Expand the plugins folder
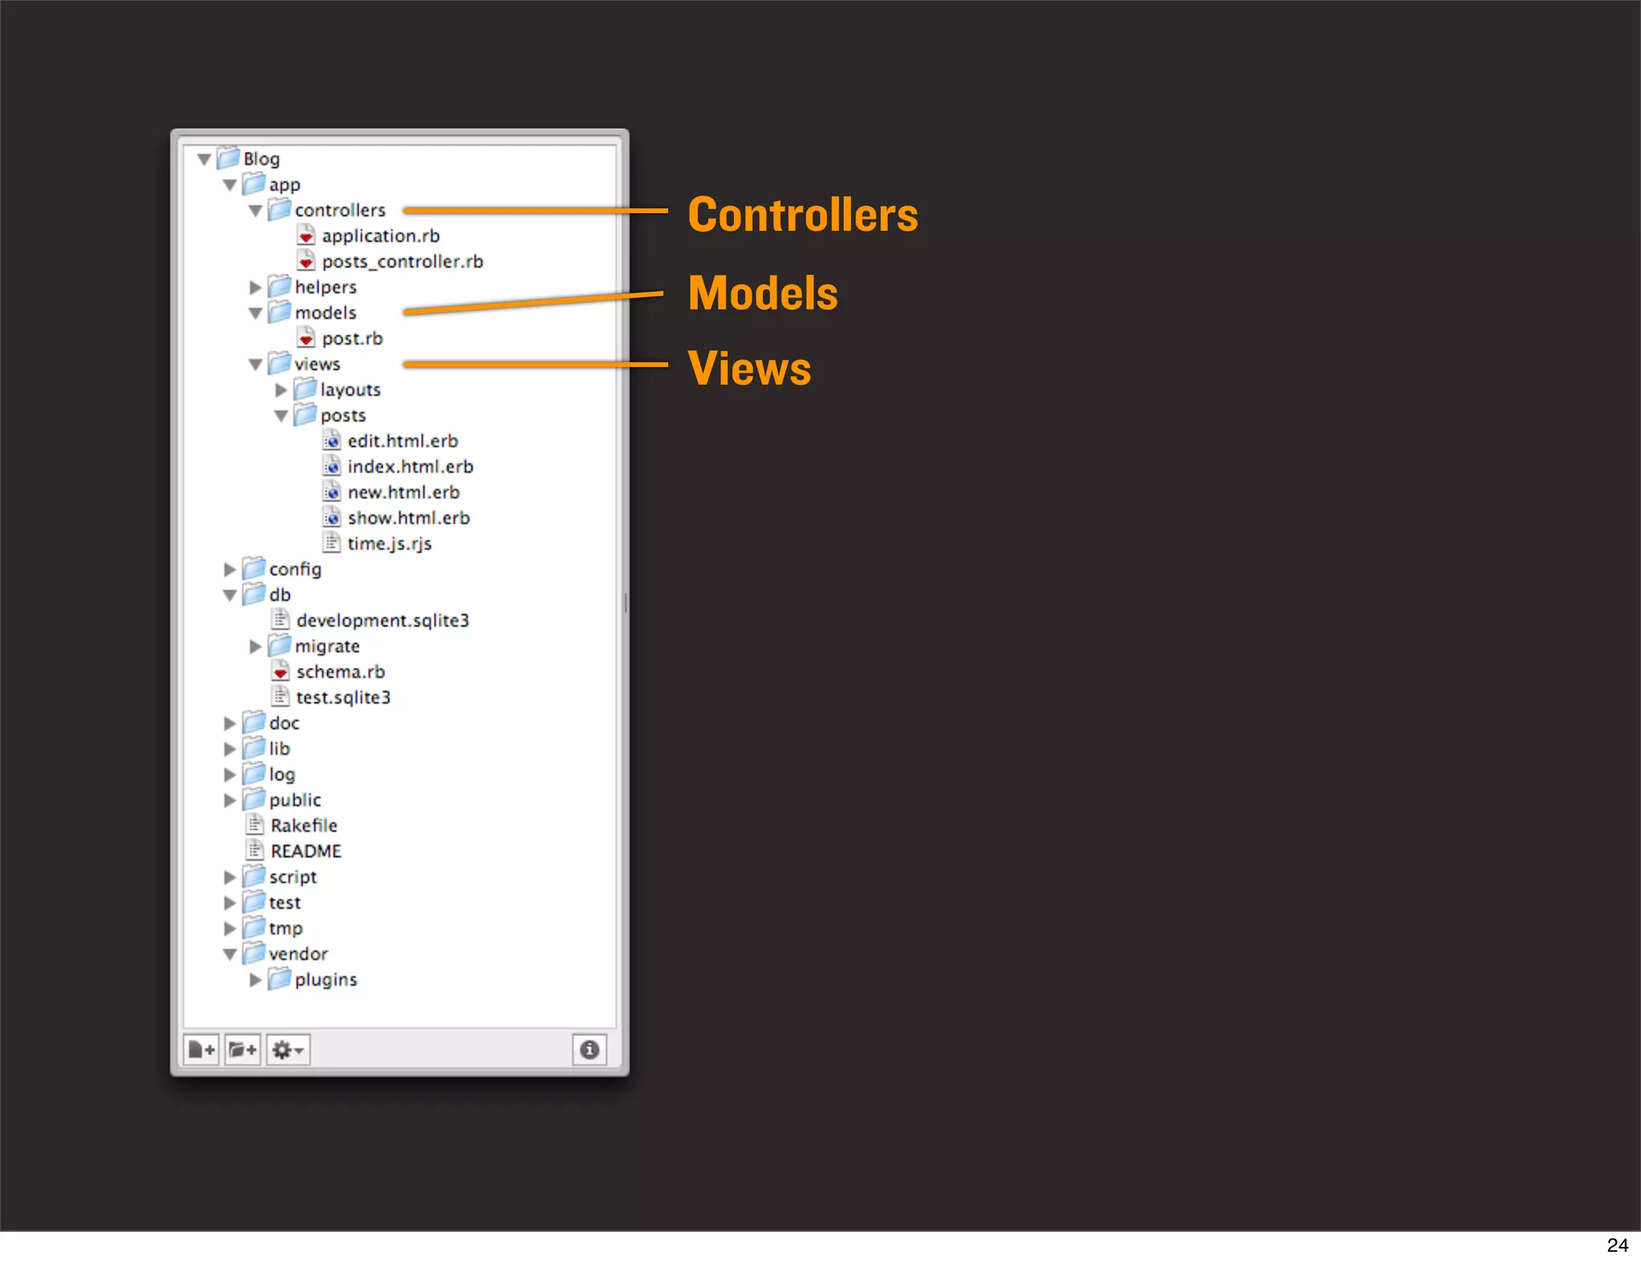This screenshot has height=1263, width=1641. coord(256,979)
